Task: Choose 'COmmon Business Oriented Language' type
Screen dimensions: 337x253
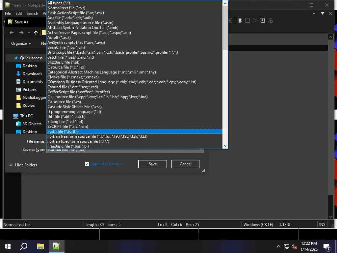Action: (135, 82)
